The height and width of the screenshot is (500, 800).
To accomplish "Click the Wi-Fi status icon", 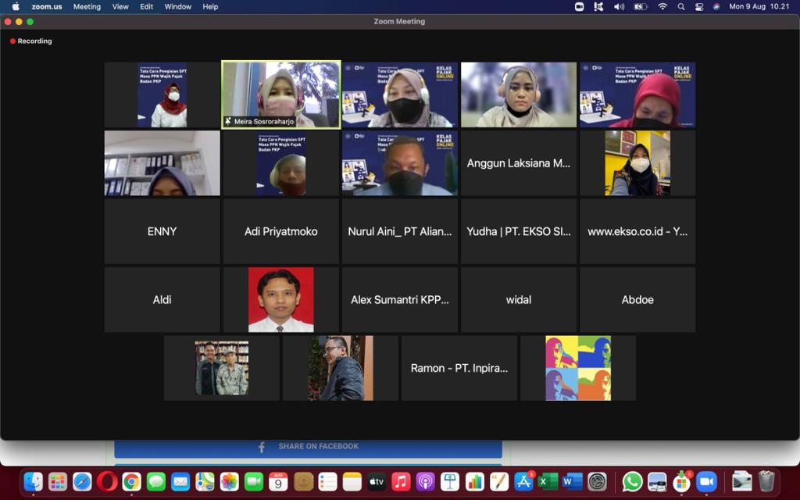I will (x=662, y=6).
